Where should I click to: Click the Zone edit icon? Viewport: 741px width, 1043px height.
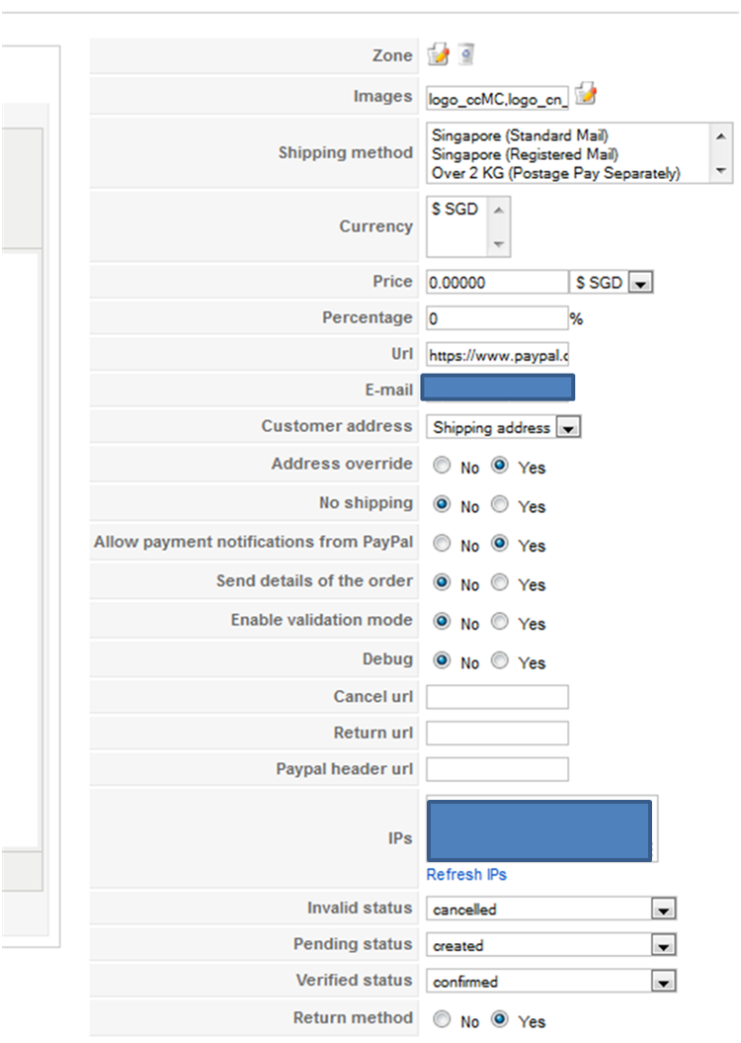click(438, 53)
